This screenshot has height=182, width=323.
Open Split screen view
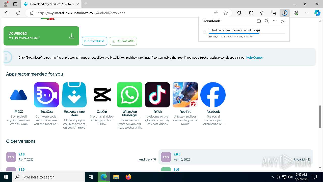[251, 13]
